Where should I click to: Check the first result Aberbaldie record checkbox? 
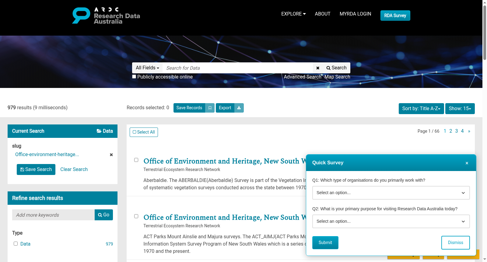pyautogui.click(x=136, y=160)
